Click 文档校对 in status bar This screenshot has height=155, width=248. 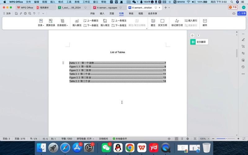[104, 139]
